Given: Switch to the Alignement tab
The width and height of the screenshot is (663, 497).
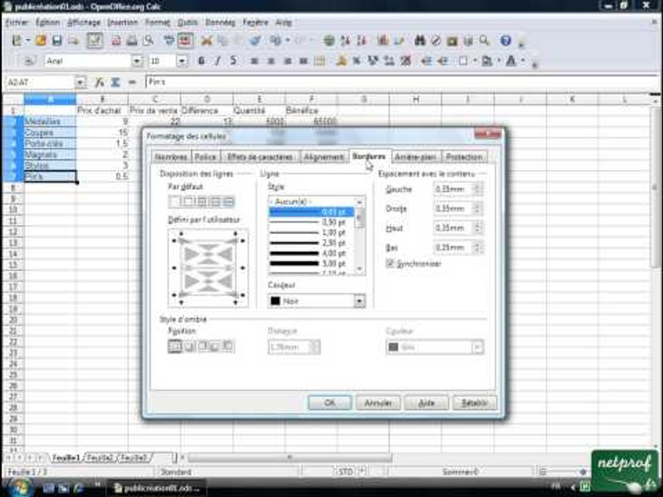Looking at the screenshot, I should [x=324, y=157].
